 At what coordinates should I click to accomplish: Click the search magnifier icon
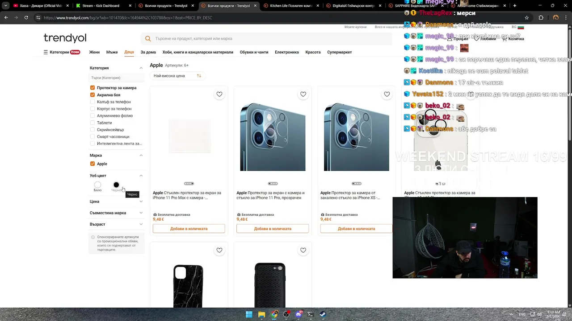[x=148, y=39]
